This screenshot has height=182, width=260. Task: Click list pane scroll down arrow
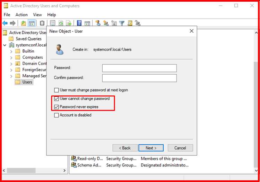(256, 171)
